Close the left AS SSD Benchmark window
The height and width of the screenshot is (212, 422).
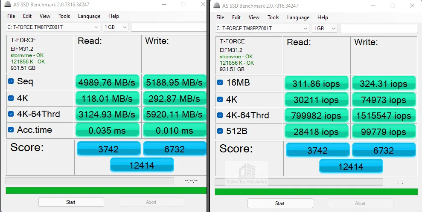click(x=203, y=4)
